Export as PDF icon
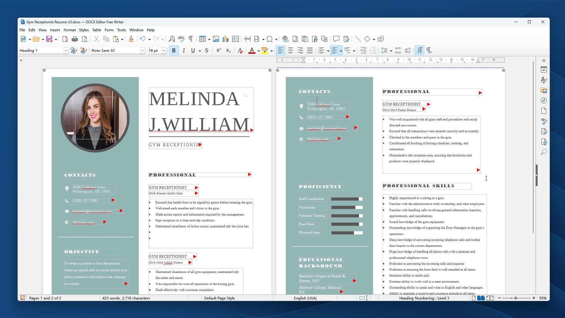 coord(65,39)
